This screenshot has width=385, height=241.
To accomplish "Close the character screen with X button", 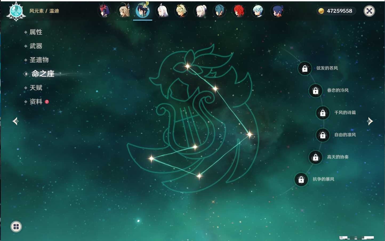I will coord(369,11).
